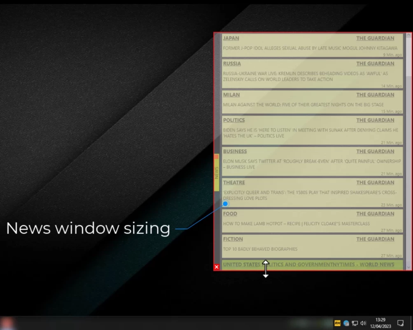The image size is (413, 330).
Task: Open the RH tray icon in the taskbar
Action: (x=337, y=323)
